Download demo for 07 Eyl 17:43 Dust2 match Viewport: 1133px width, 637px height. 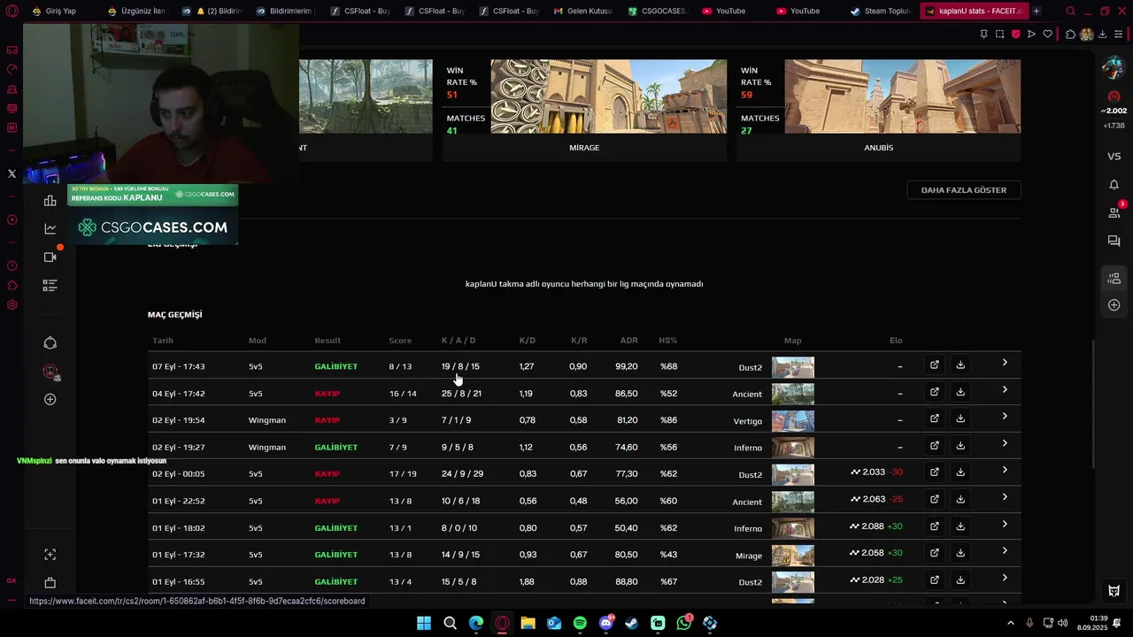[960, 365]
